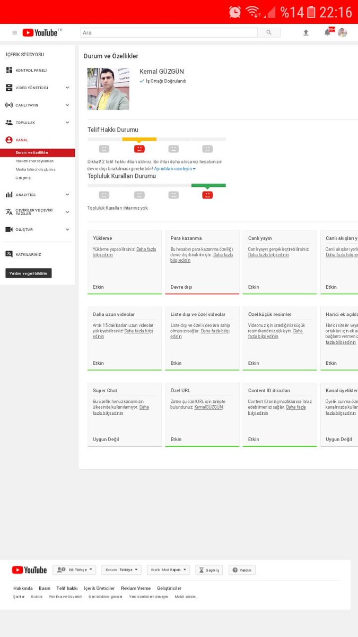358x637 pixels.
Task: Click the Liste dışı ve özel videolar title
Action: pyautogui.click(x=198, y=315)
